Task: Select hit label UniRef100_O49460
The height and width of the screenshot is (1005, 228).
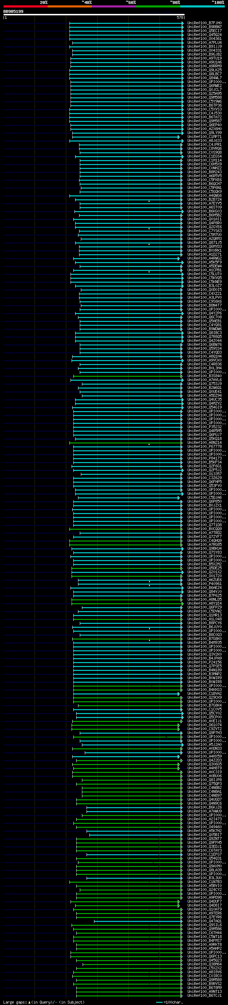Action: coord(204,827)
